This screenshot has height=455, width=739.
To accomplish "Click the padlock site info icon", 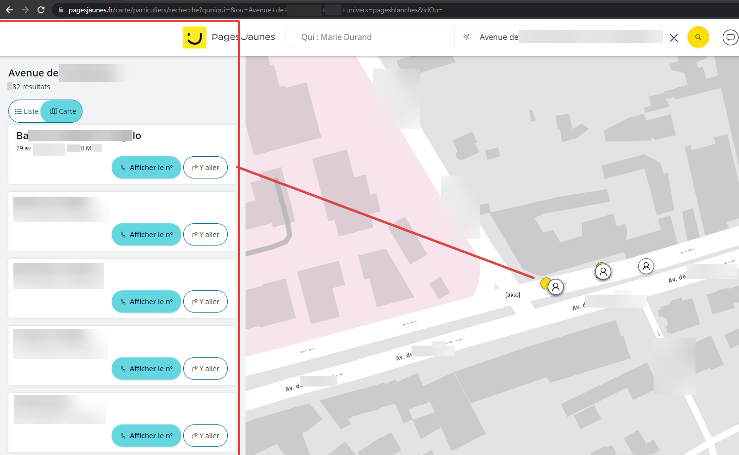I will click(60, 10).
